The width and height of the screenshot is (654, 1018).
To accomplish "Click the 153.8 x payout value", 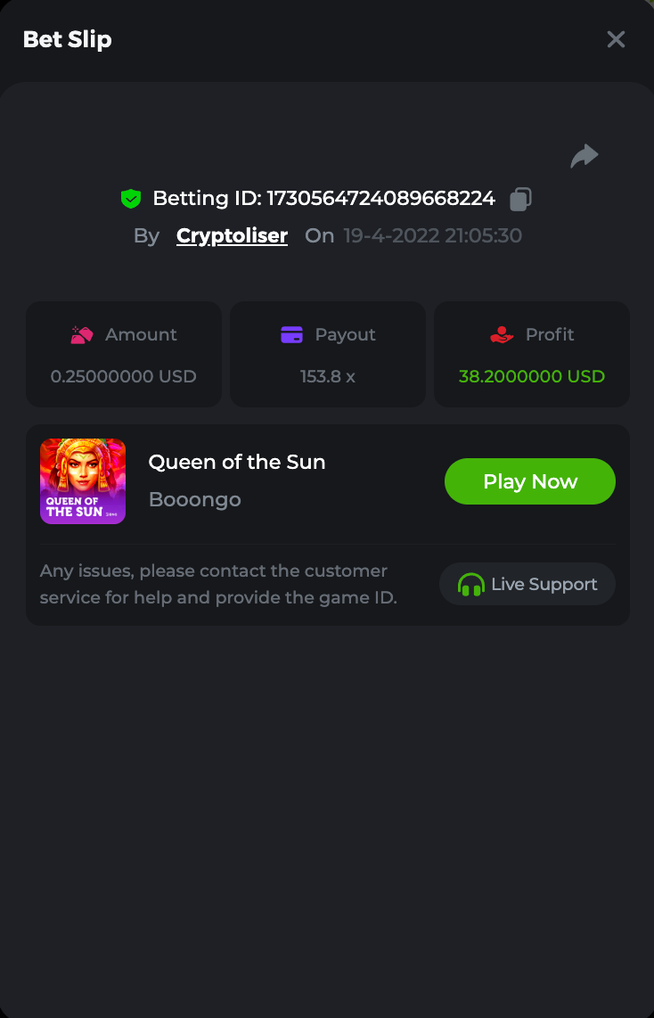I will coord(328,376).
